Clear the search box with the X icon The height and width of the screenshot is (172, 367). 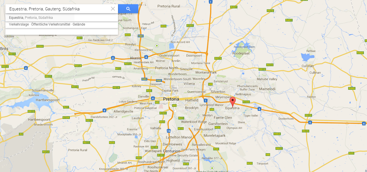point(113,9)
